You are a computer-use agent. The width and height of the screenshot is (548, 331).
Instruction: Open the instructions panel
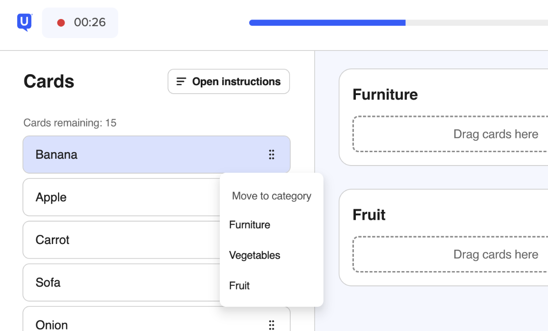[228, 81]
